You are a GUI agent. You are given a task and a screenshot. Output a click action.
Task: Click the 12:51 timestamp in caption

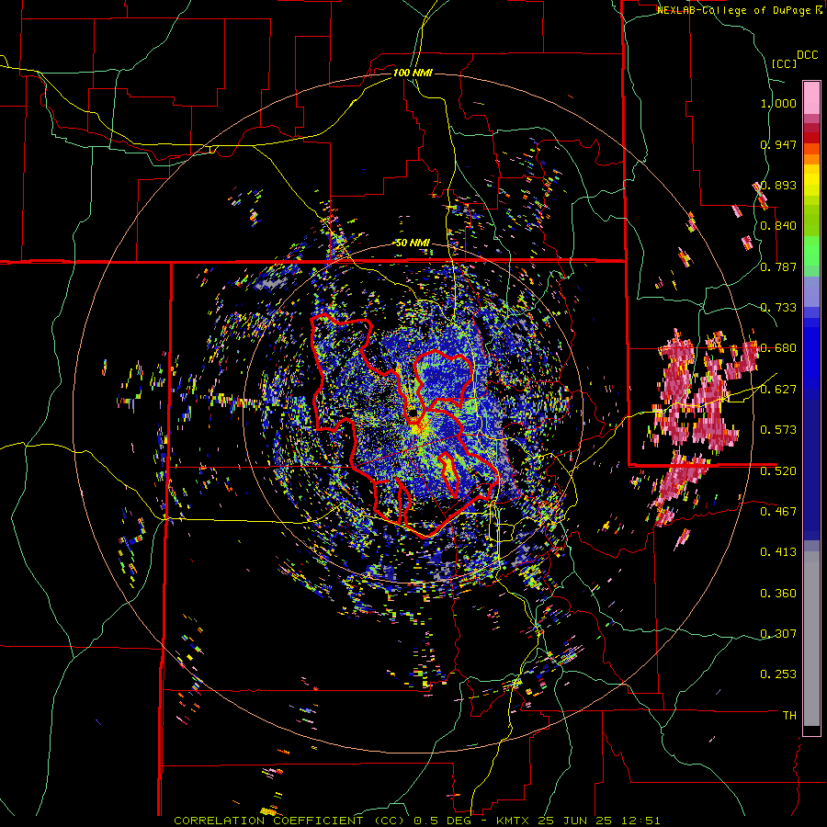tap(641, 821)
